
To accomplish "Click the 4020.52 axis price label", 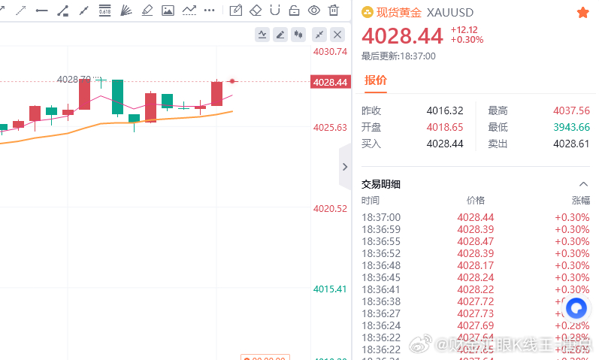I will tap(331, 209).
